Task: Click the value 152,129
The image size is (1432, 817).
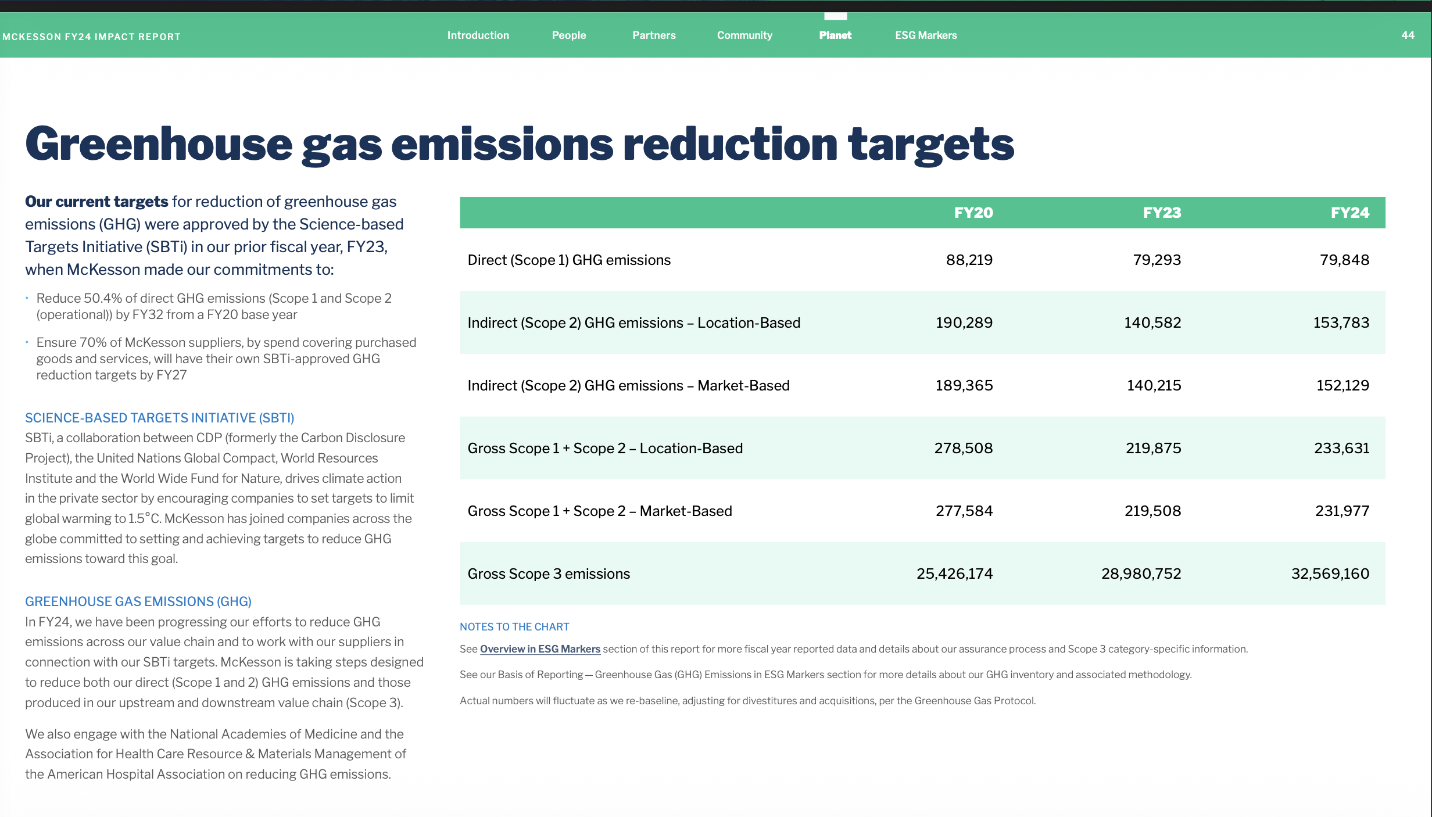Action: click(1343, 385)
